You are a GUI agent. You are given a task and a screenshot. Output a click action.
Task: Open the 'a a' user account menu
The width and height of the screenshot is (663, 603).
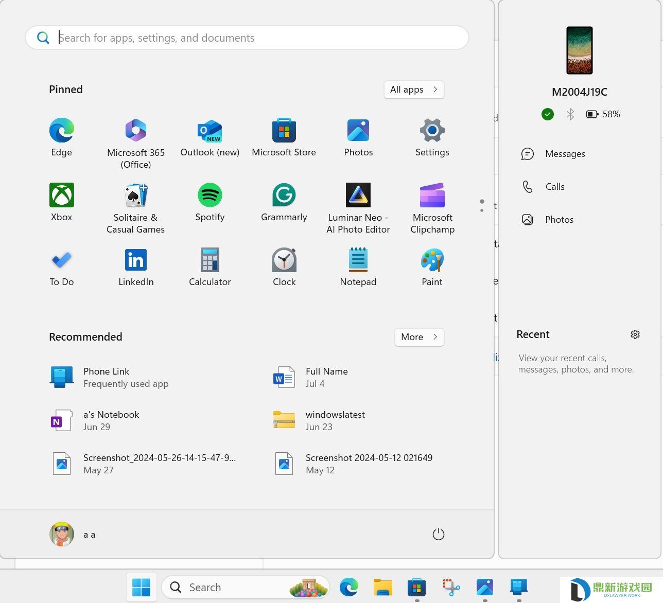coord(73,534)
